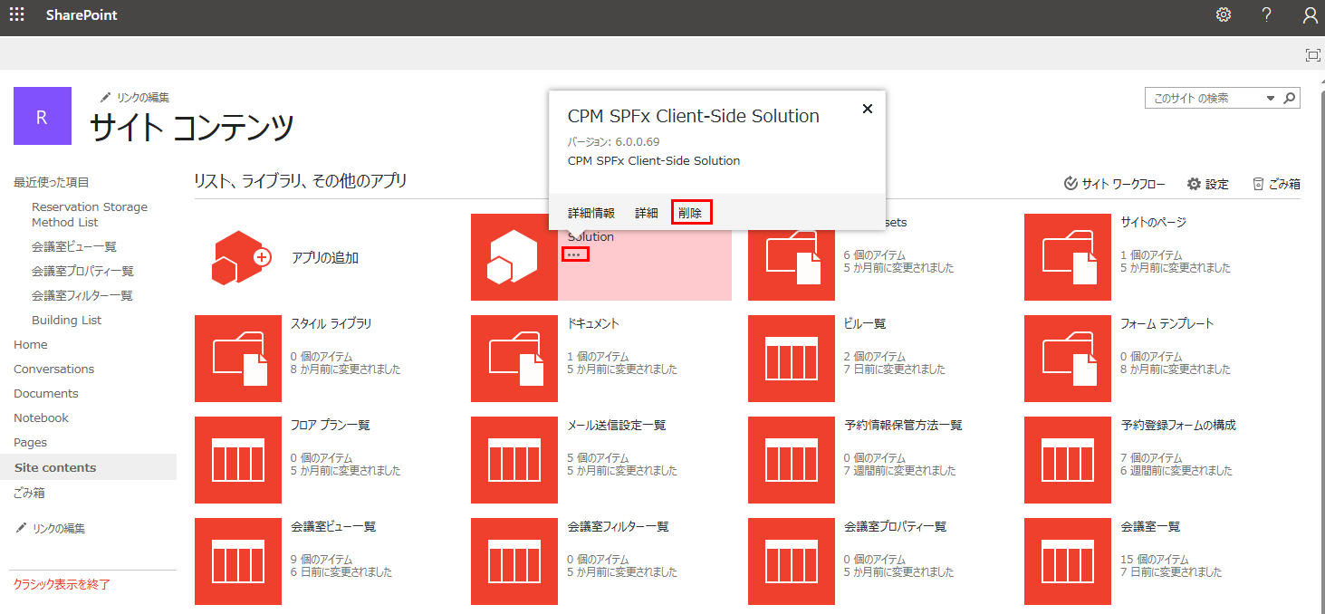Open the フォーム テンプレート title link
The image size is (1325, 614).
click(x=1167, y=323)
